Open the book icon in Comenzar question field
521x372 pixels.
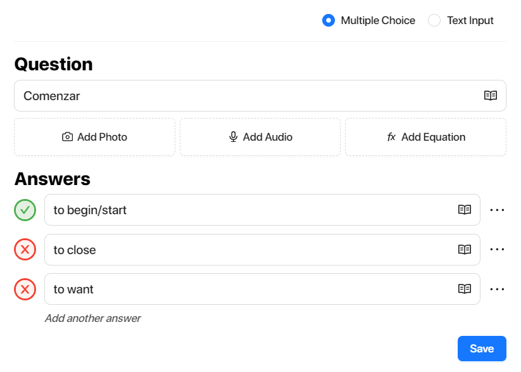point(490,96)
